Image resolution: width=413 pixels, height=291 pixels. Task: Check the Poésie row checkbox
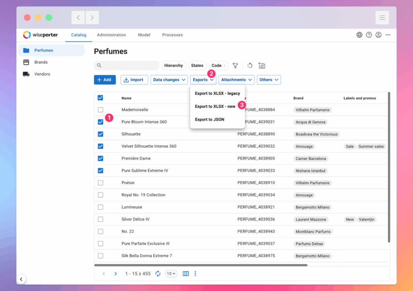pos(100,183)
